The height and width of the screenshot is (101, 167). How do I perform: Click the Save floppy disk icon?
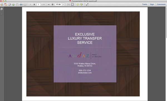pyautogui.click(x=17, y=4)
